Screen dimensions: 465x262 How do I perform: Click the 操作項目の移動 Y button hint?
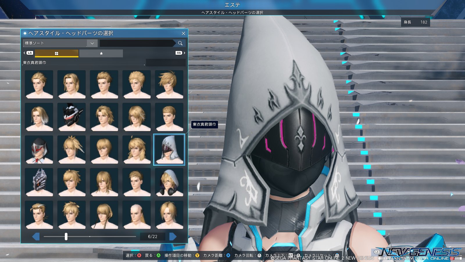pos(182,255)
